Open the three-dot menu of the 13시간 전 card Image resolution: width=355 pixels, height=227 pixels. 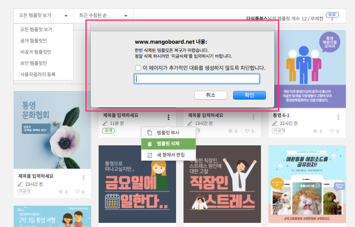pyautogui.click(x=253, y=117)
